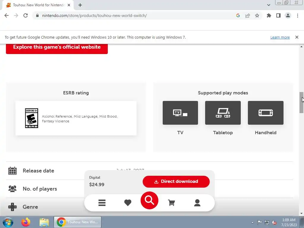The height and width of the screenshot is (228, 304).
Task: Click the ESRB Everyone 10+ rating badge
Action: tap(31, 118)
